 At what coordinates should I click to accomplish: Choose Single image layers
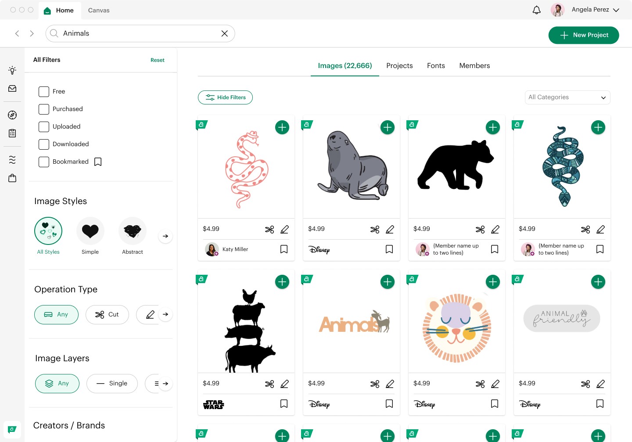coord(112,384)
